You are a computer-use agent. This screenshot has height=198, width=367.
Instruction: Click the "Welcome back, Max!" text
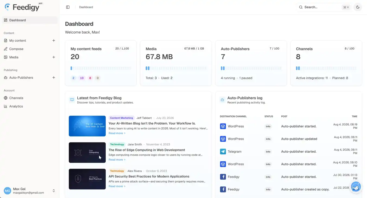[83, 32]
